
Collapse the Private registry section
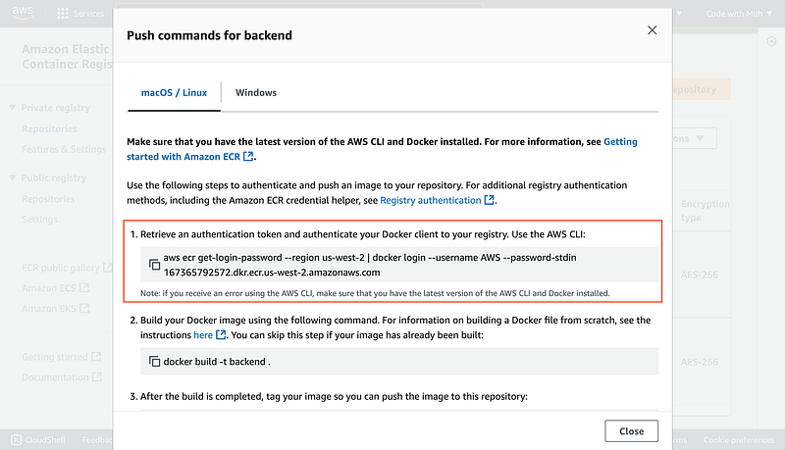pos(12,108)
